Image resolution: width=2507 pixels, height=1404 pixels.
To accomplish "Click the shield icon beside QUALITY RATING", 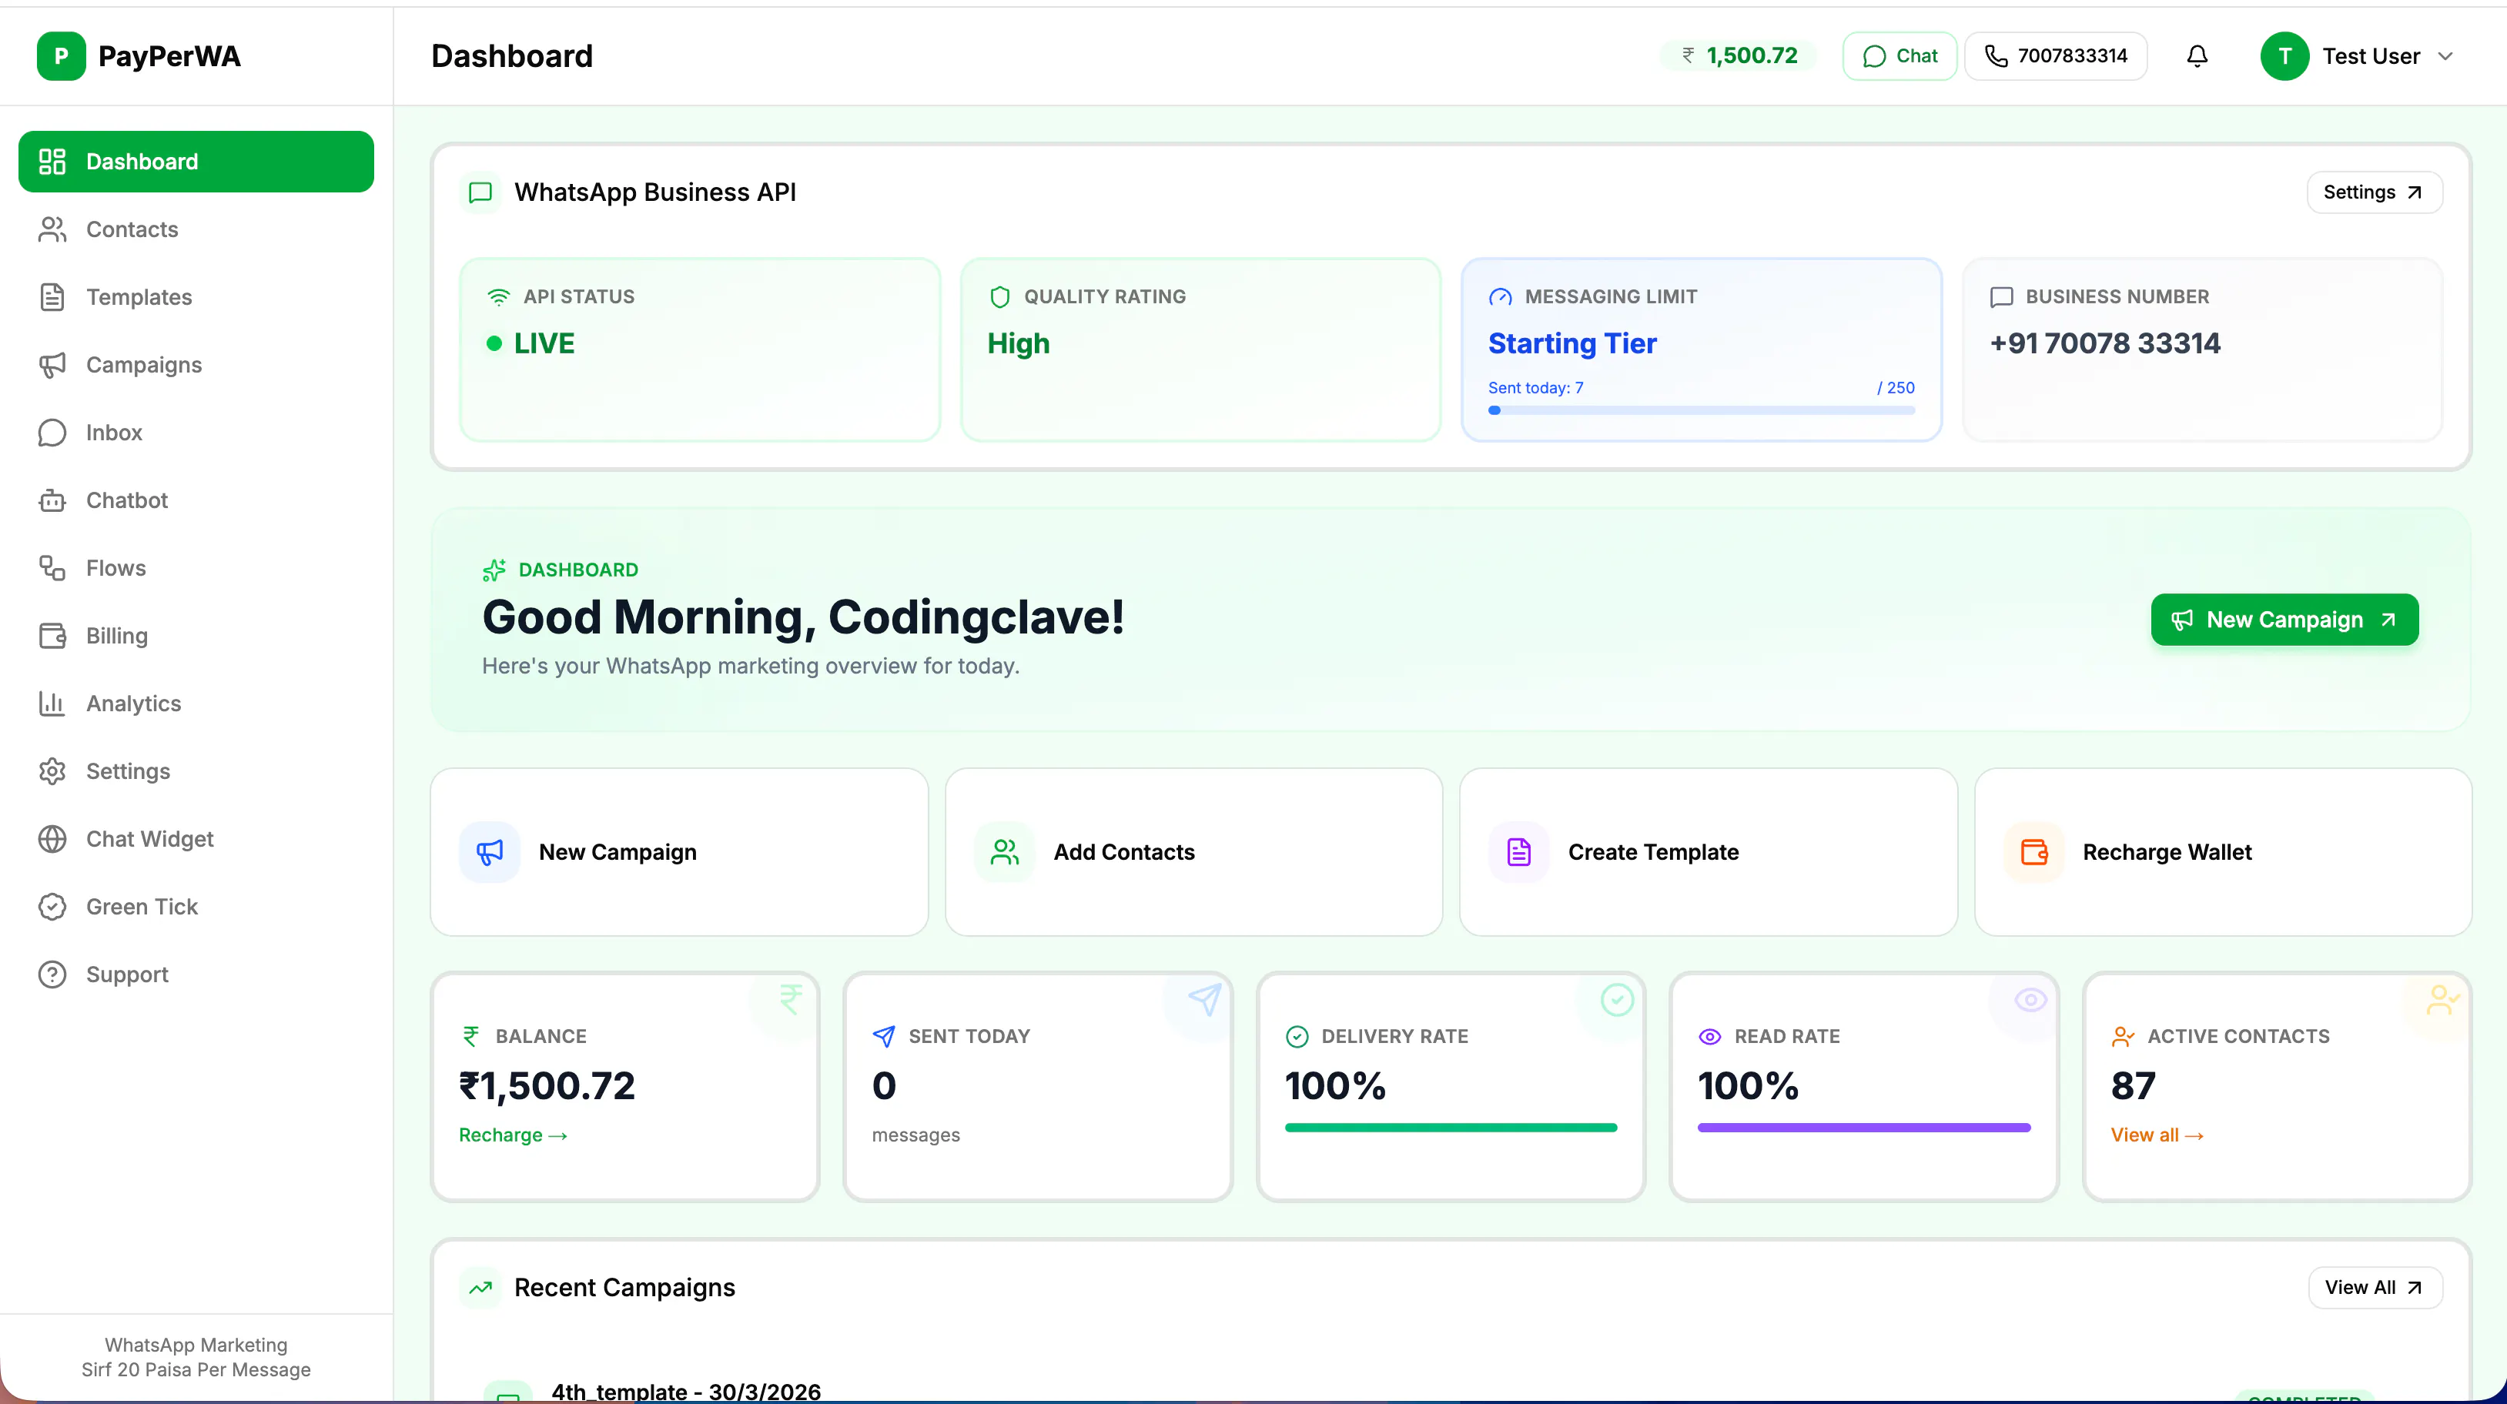I will pyautogui.click(x=999, y=297).
